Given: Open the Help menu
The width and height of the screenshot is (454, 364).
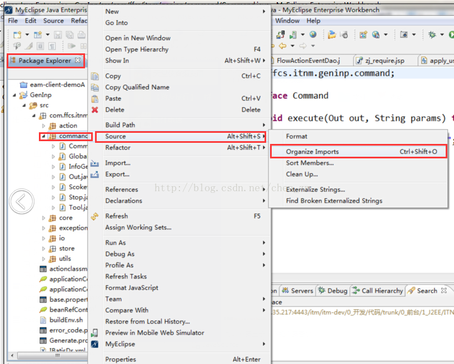Looking at the screenshot, I should (x=313, y=21).
